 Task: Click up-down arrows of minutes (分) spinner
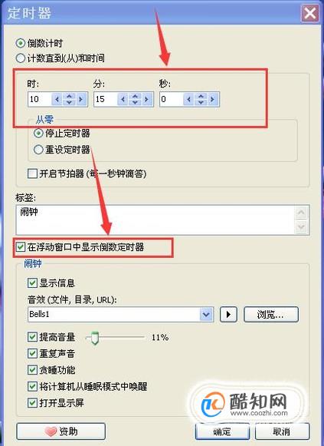click(135, 99)
